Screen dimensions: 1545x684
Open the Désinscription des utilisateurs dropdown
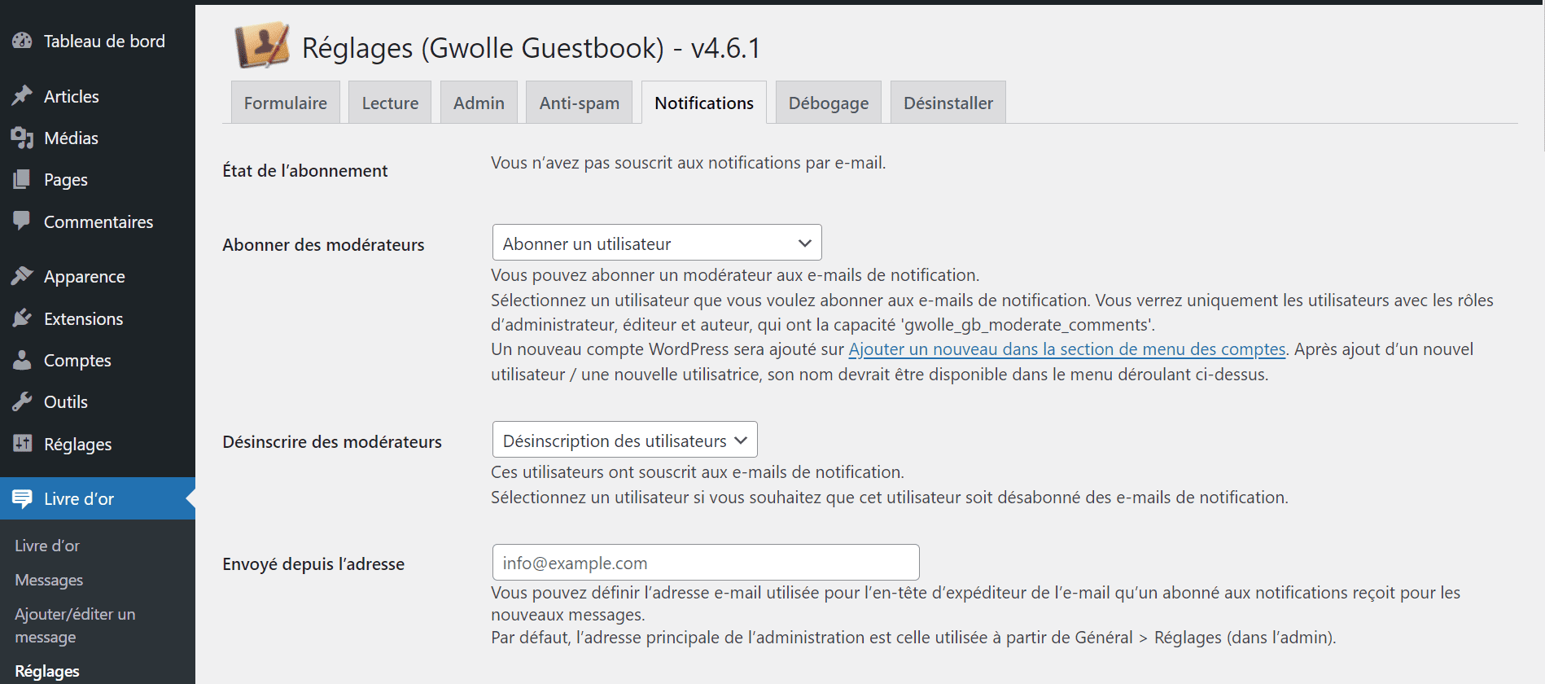tap(624, 440)
